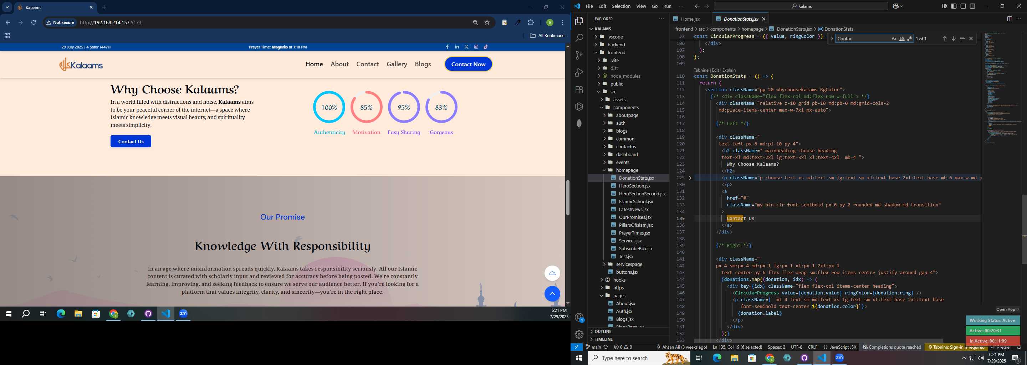1027x365 pixels.
Task: Open the Run and Debug view
Action: 579,72
